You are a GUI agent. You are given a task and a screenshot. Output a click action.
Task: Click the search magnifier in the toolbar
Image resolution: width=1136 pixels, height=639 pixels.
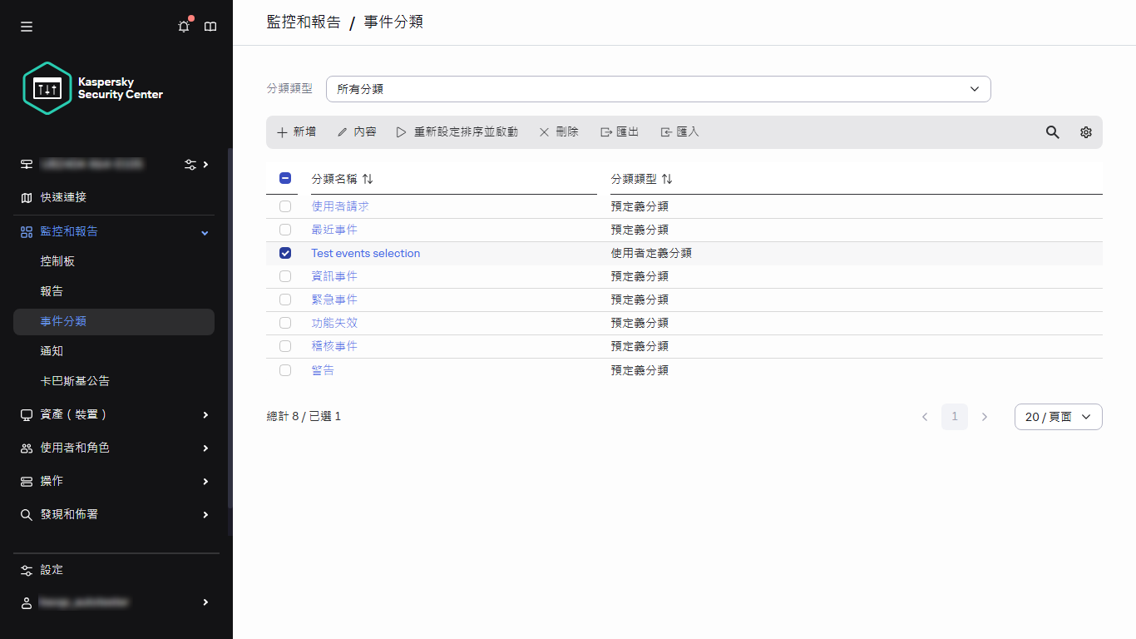click(1052, 131)
